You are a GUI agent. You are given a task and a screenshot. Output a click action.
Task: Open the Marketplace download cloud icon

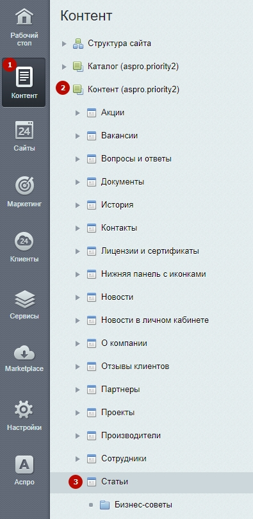pos(24,354)
